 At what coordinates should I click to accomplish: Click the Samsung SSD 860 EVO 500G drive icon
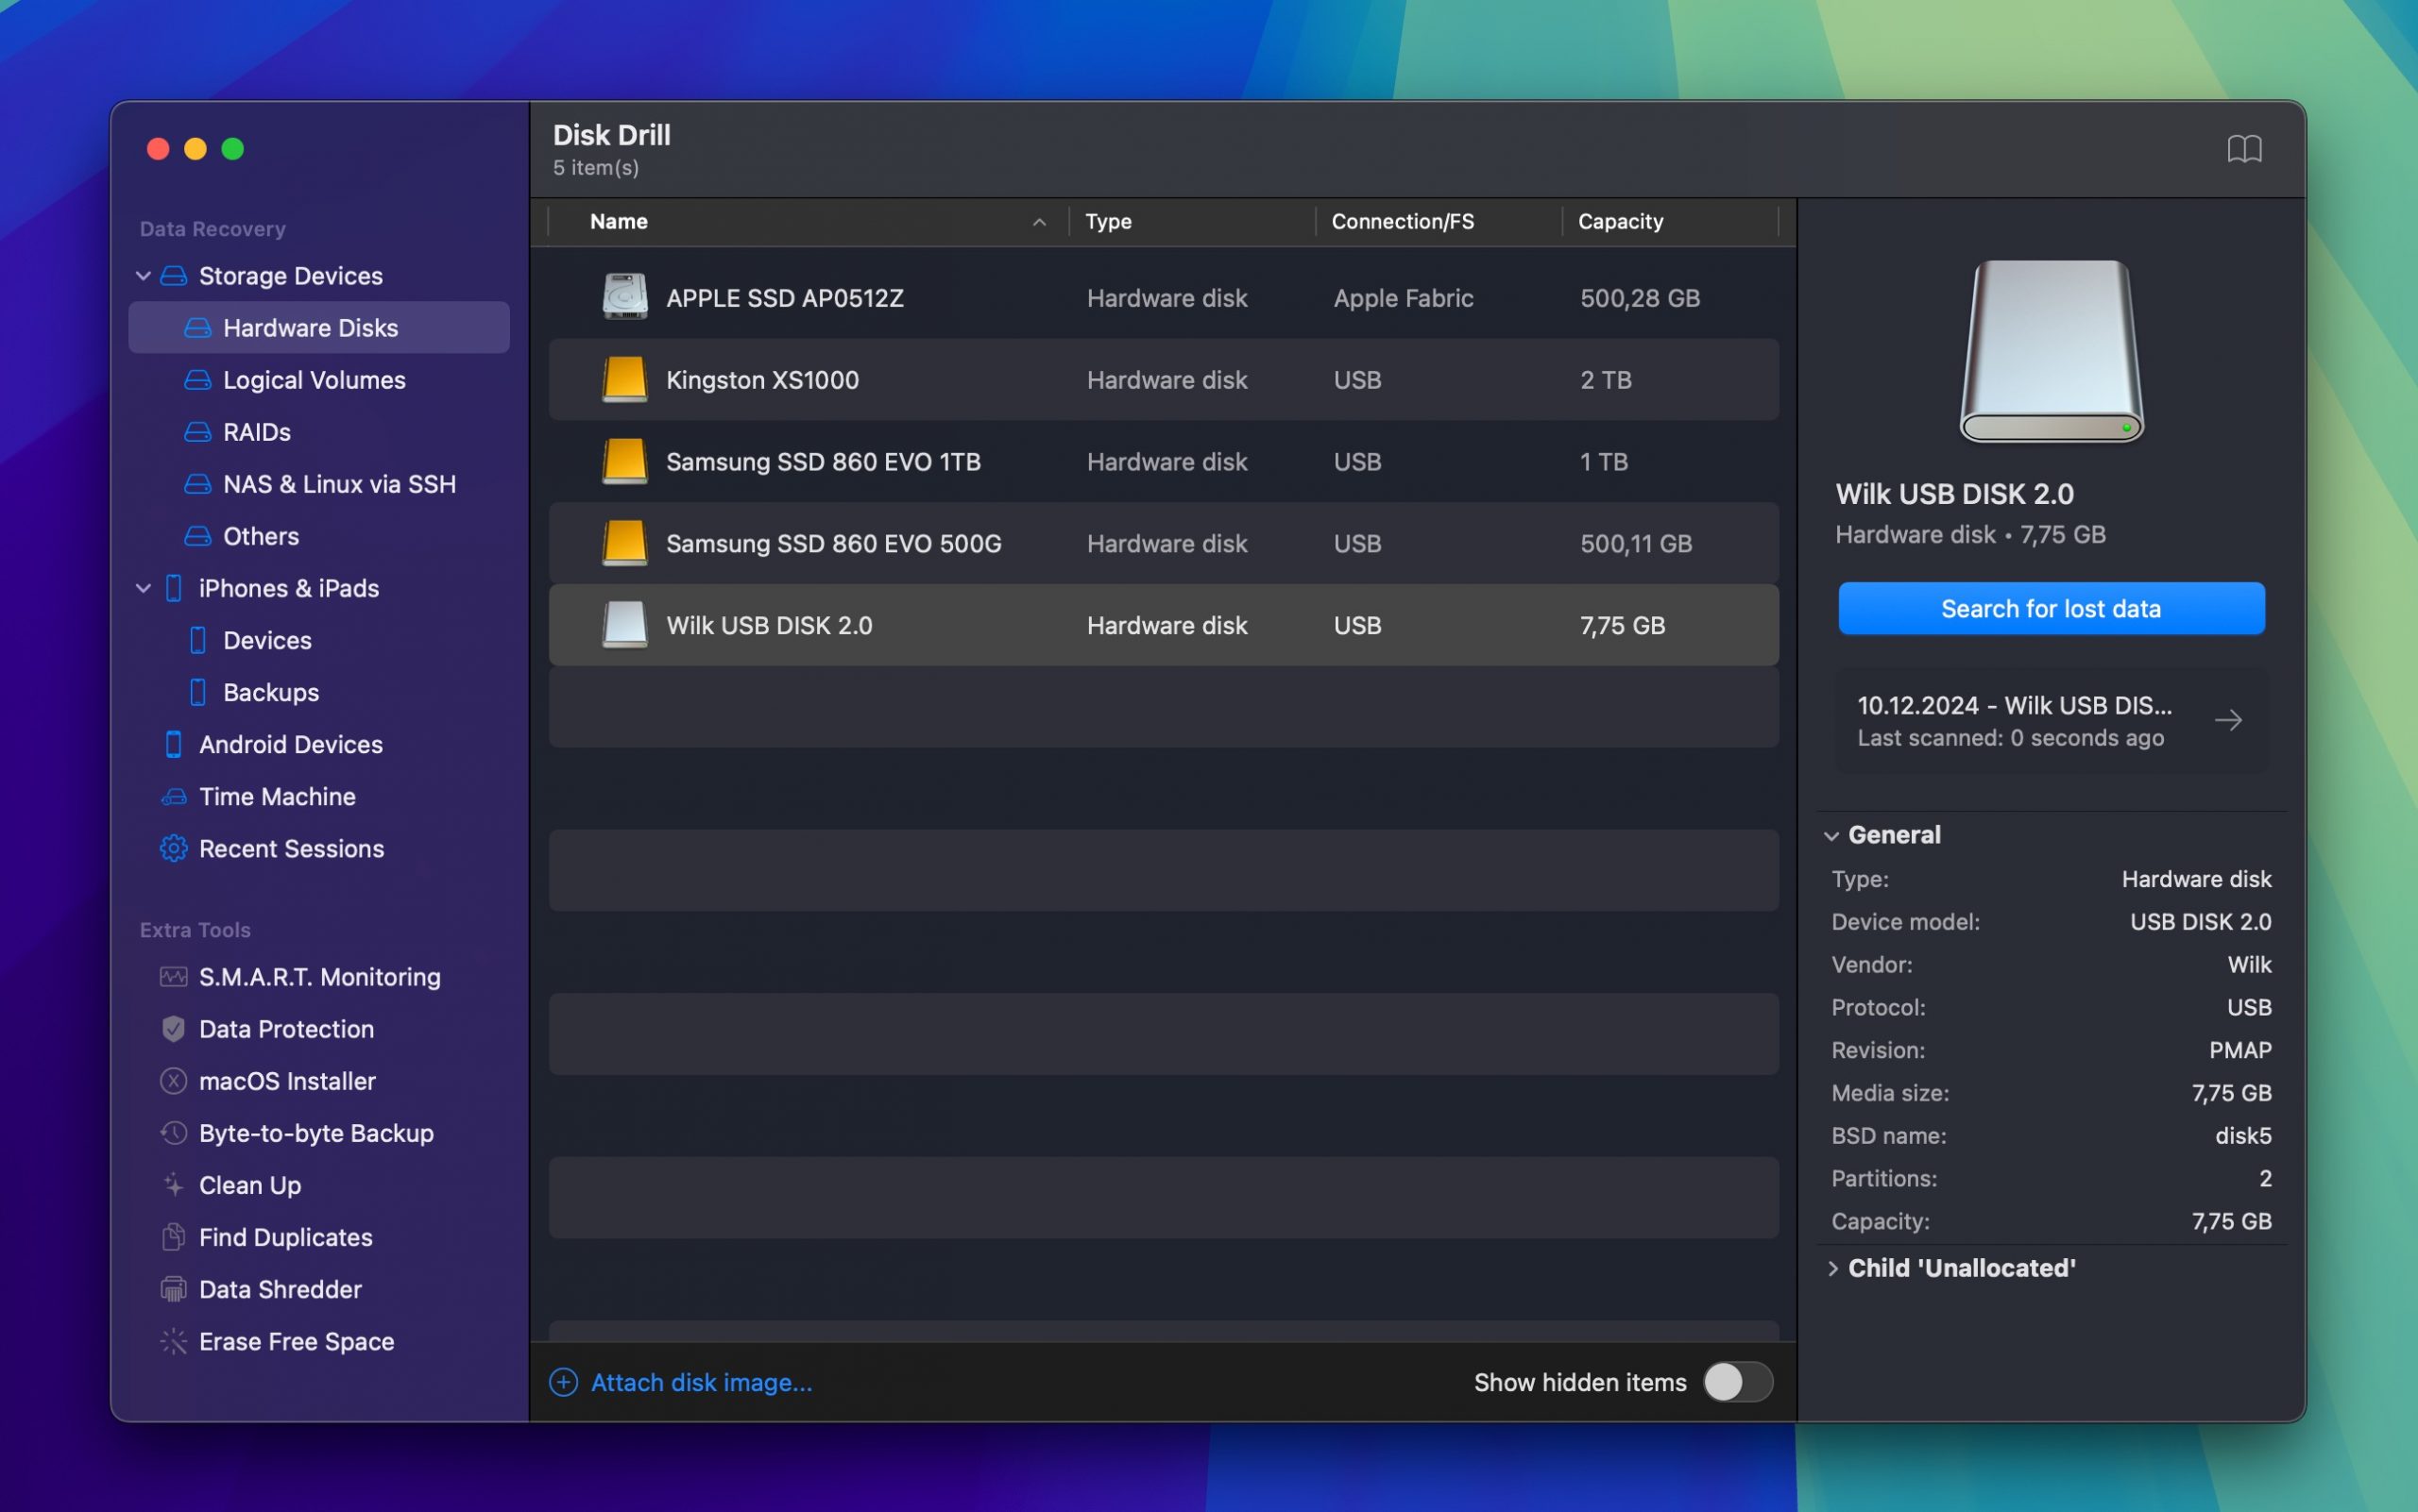tap(624, 543)
